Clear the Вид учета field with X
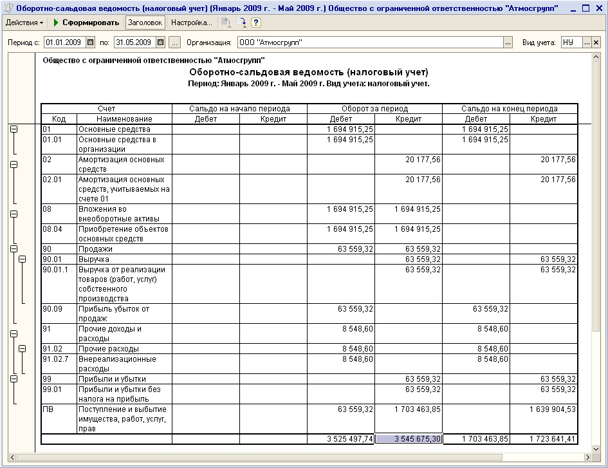The image size is (608, 468). click(596, 42)
